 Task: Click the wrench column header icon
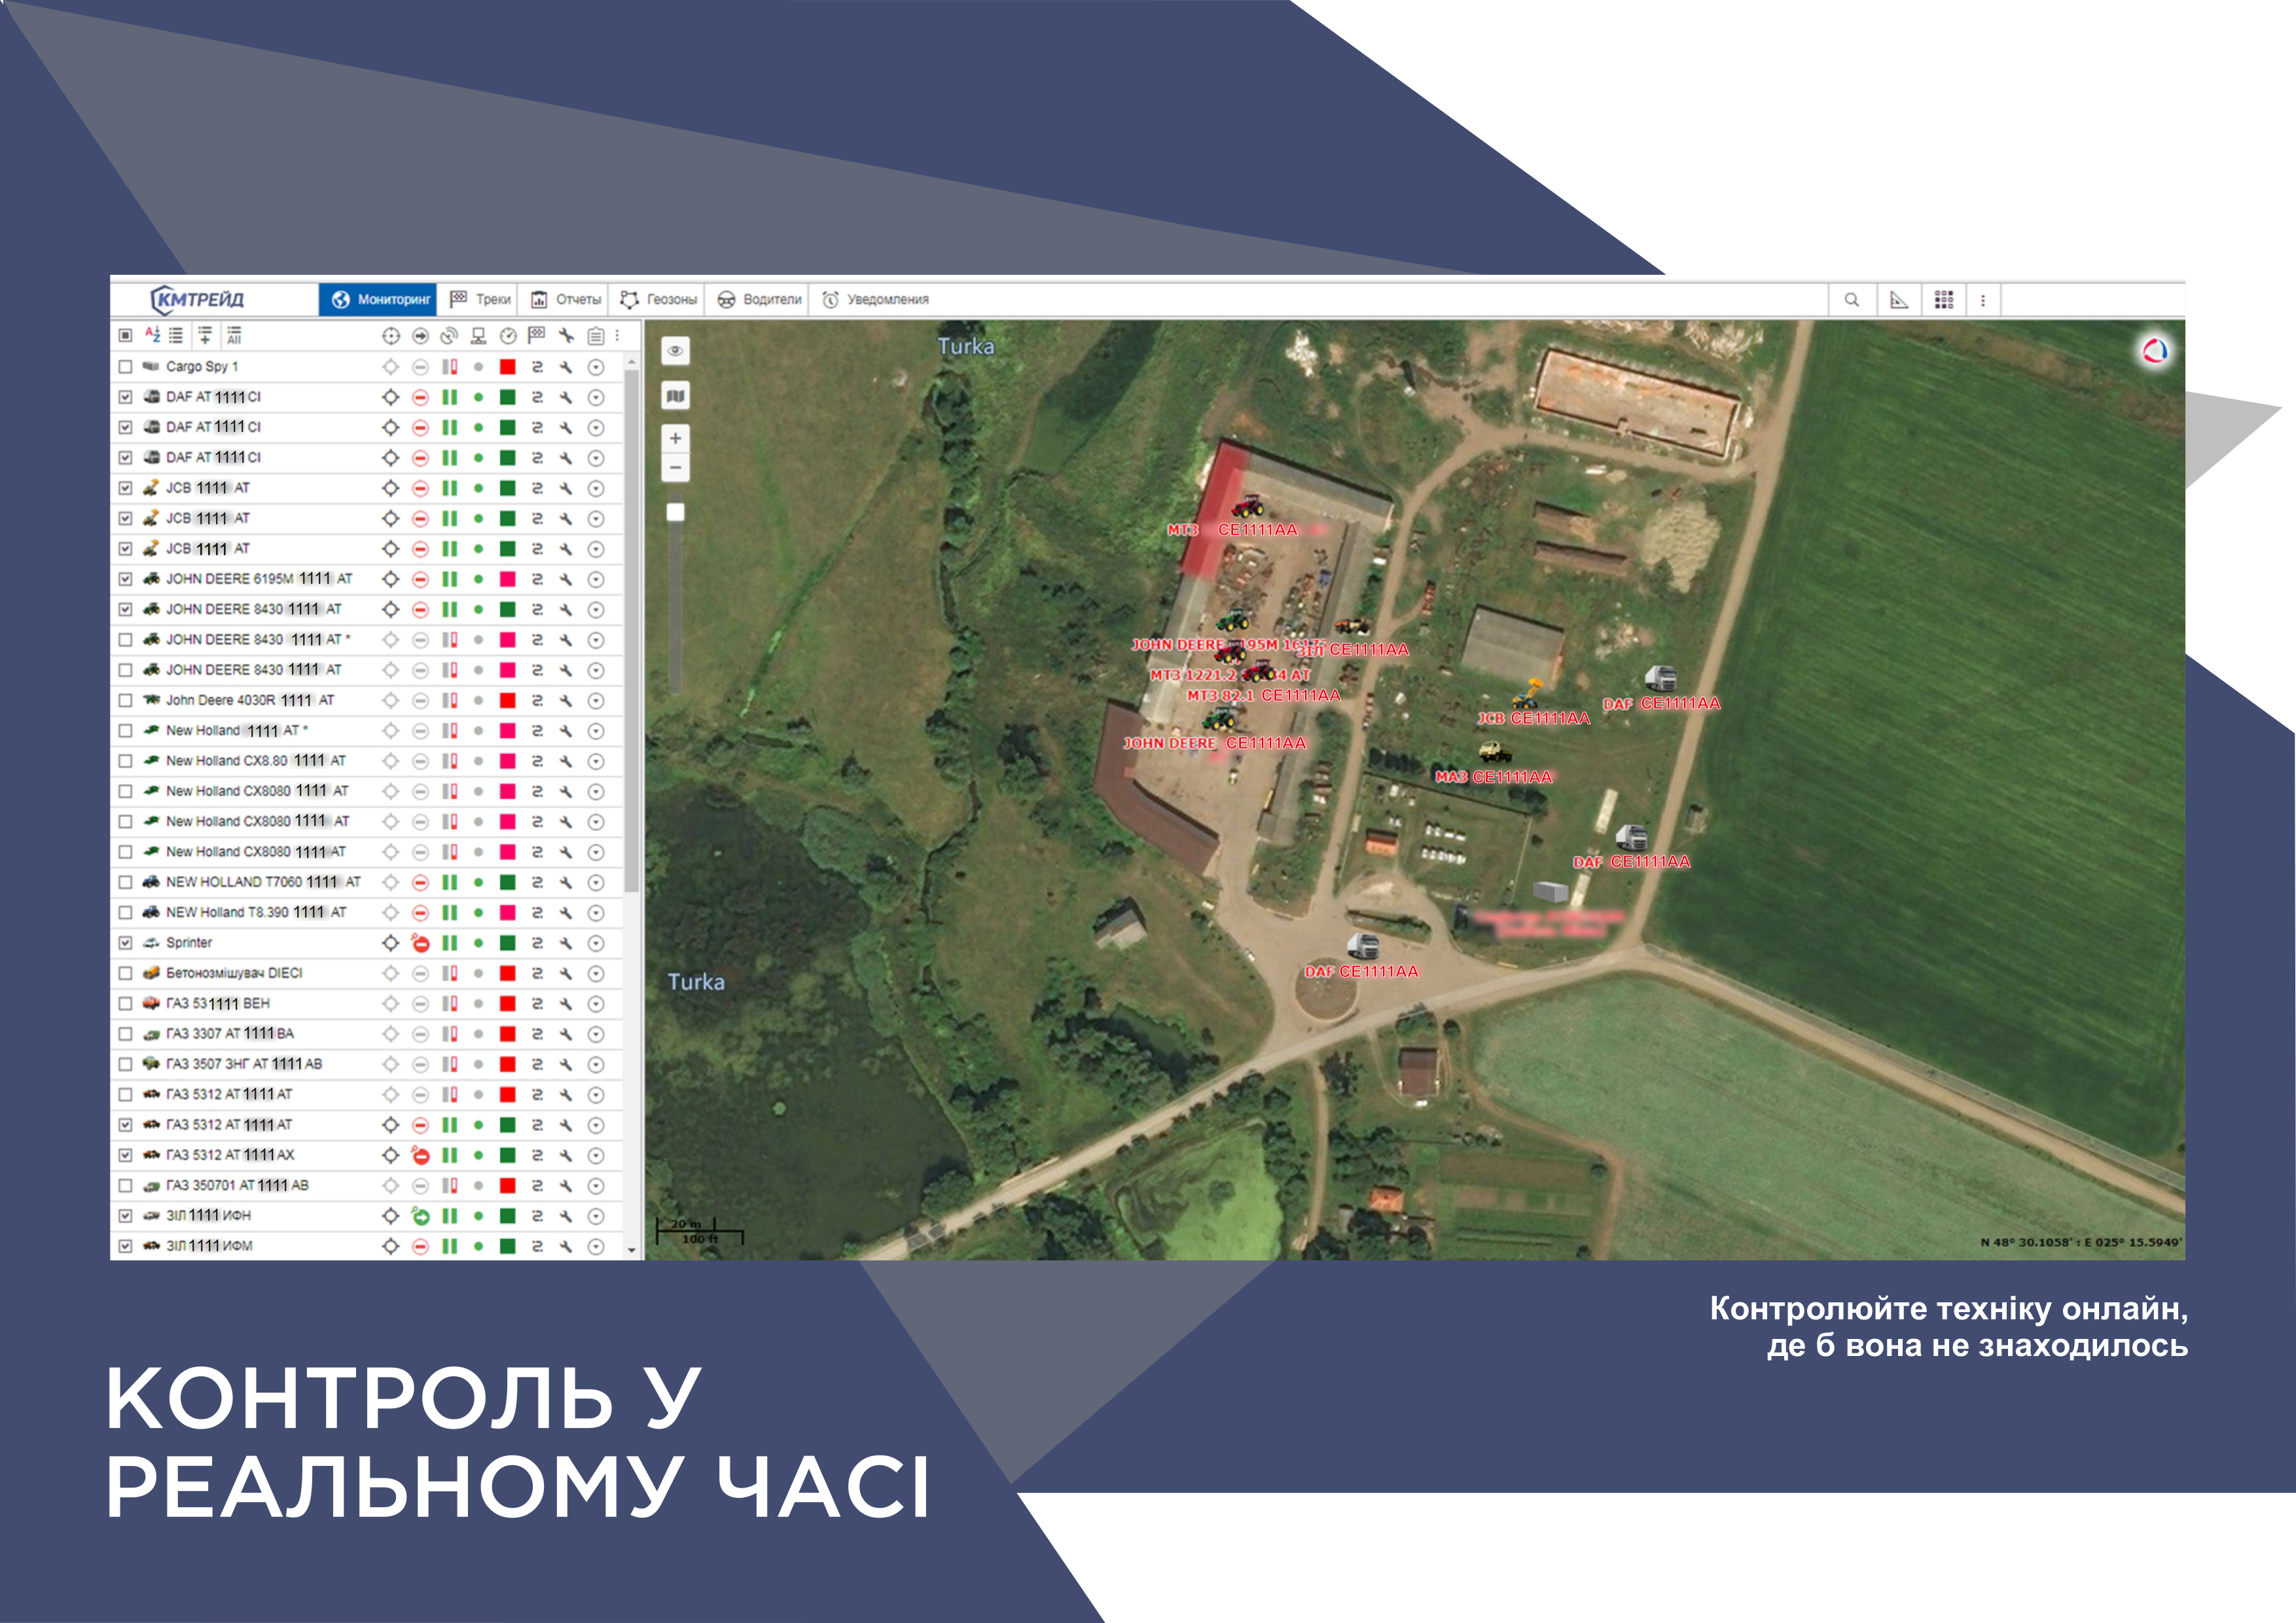coord(566,336)
